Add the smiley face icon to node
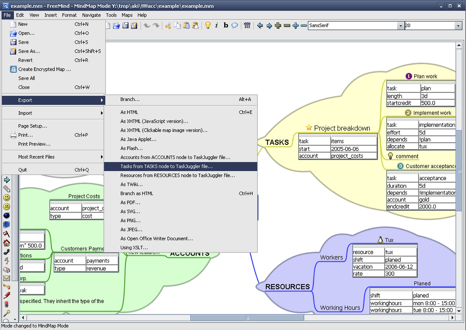This screenshot has height=330, width=466. click(7, 198)
